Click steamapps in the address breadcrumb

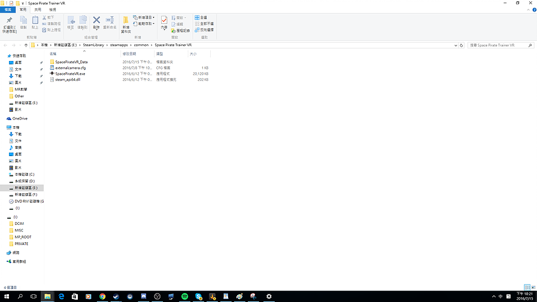(x=119, y=45)
